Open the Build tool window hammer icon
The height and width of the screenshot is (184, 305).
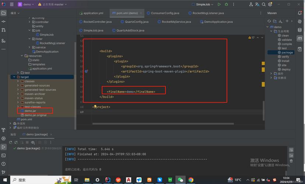(4, 130)
